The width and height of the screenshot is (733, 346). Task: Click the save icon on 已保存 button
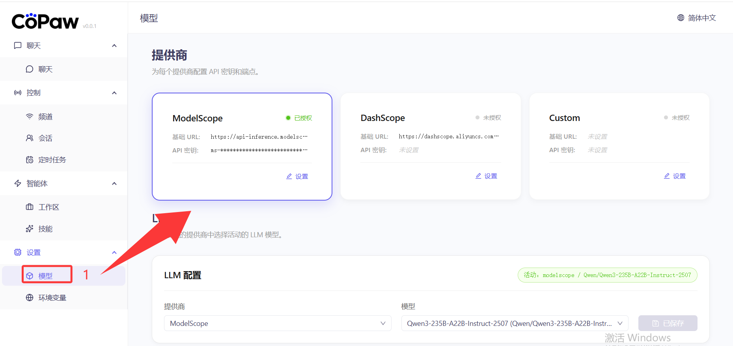point(655,323)
